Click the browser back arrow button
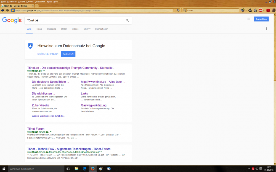Viewport: 276px width, 172px height. [x=3, y=10]
